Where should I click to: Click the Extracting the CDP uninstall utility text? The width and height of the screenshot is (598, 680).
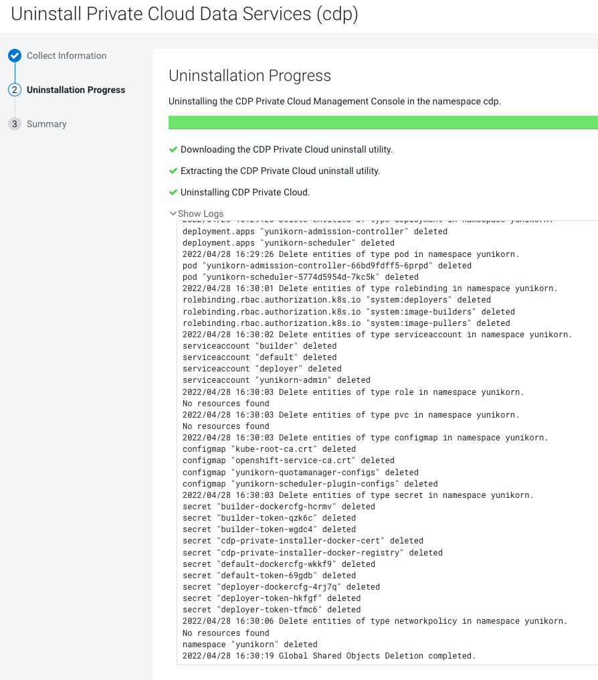[x=280, y=171]
